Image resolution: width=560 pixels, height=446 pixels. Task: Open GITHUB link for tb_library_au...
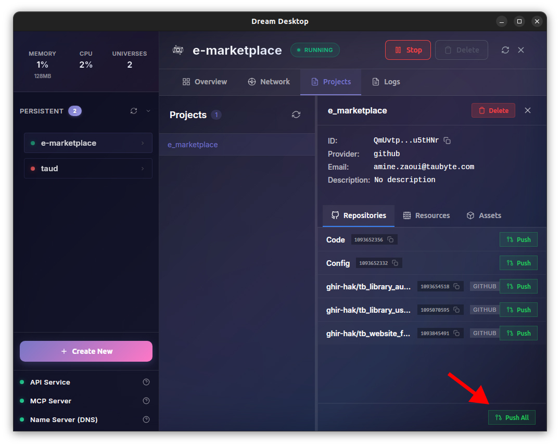[485, 286]
